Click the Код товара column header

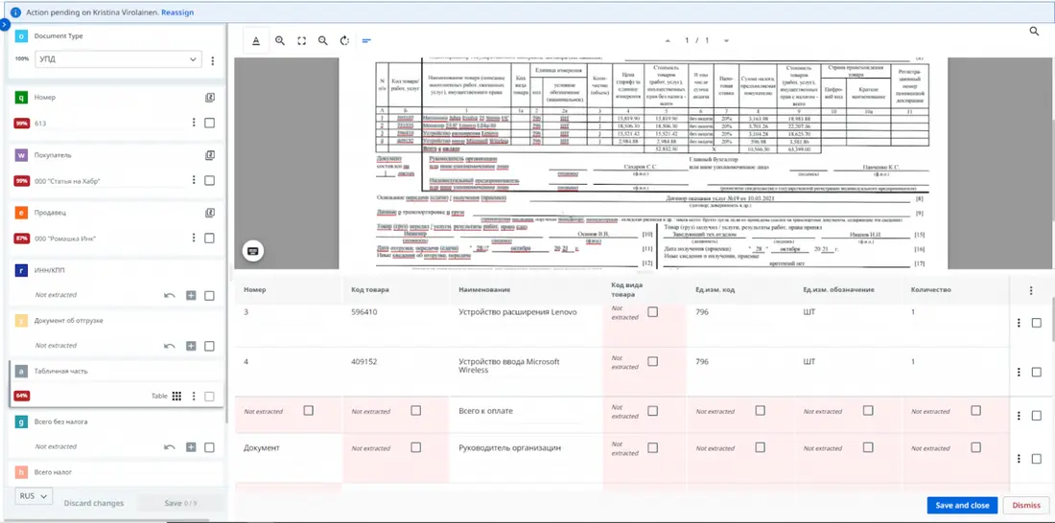(370, 289)
